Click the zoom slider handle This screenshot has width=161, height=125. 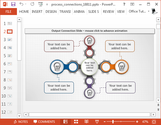113,122
